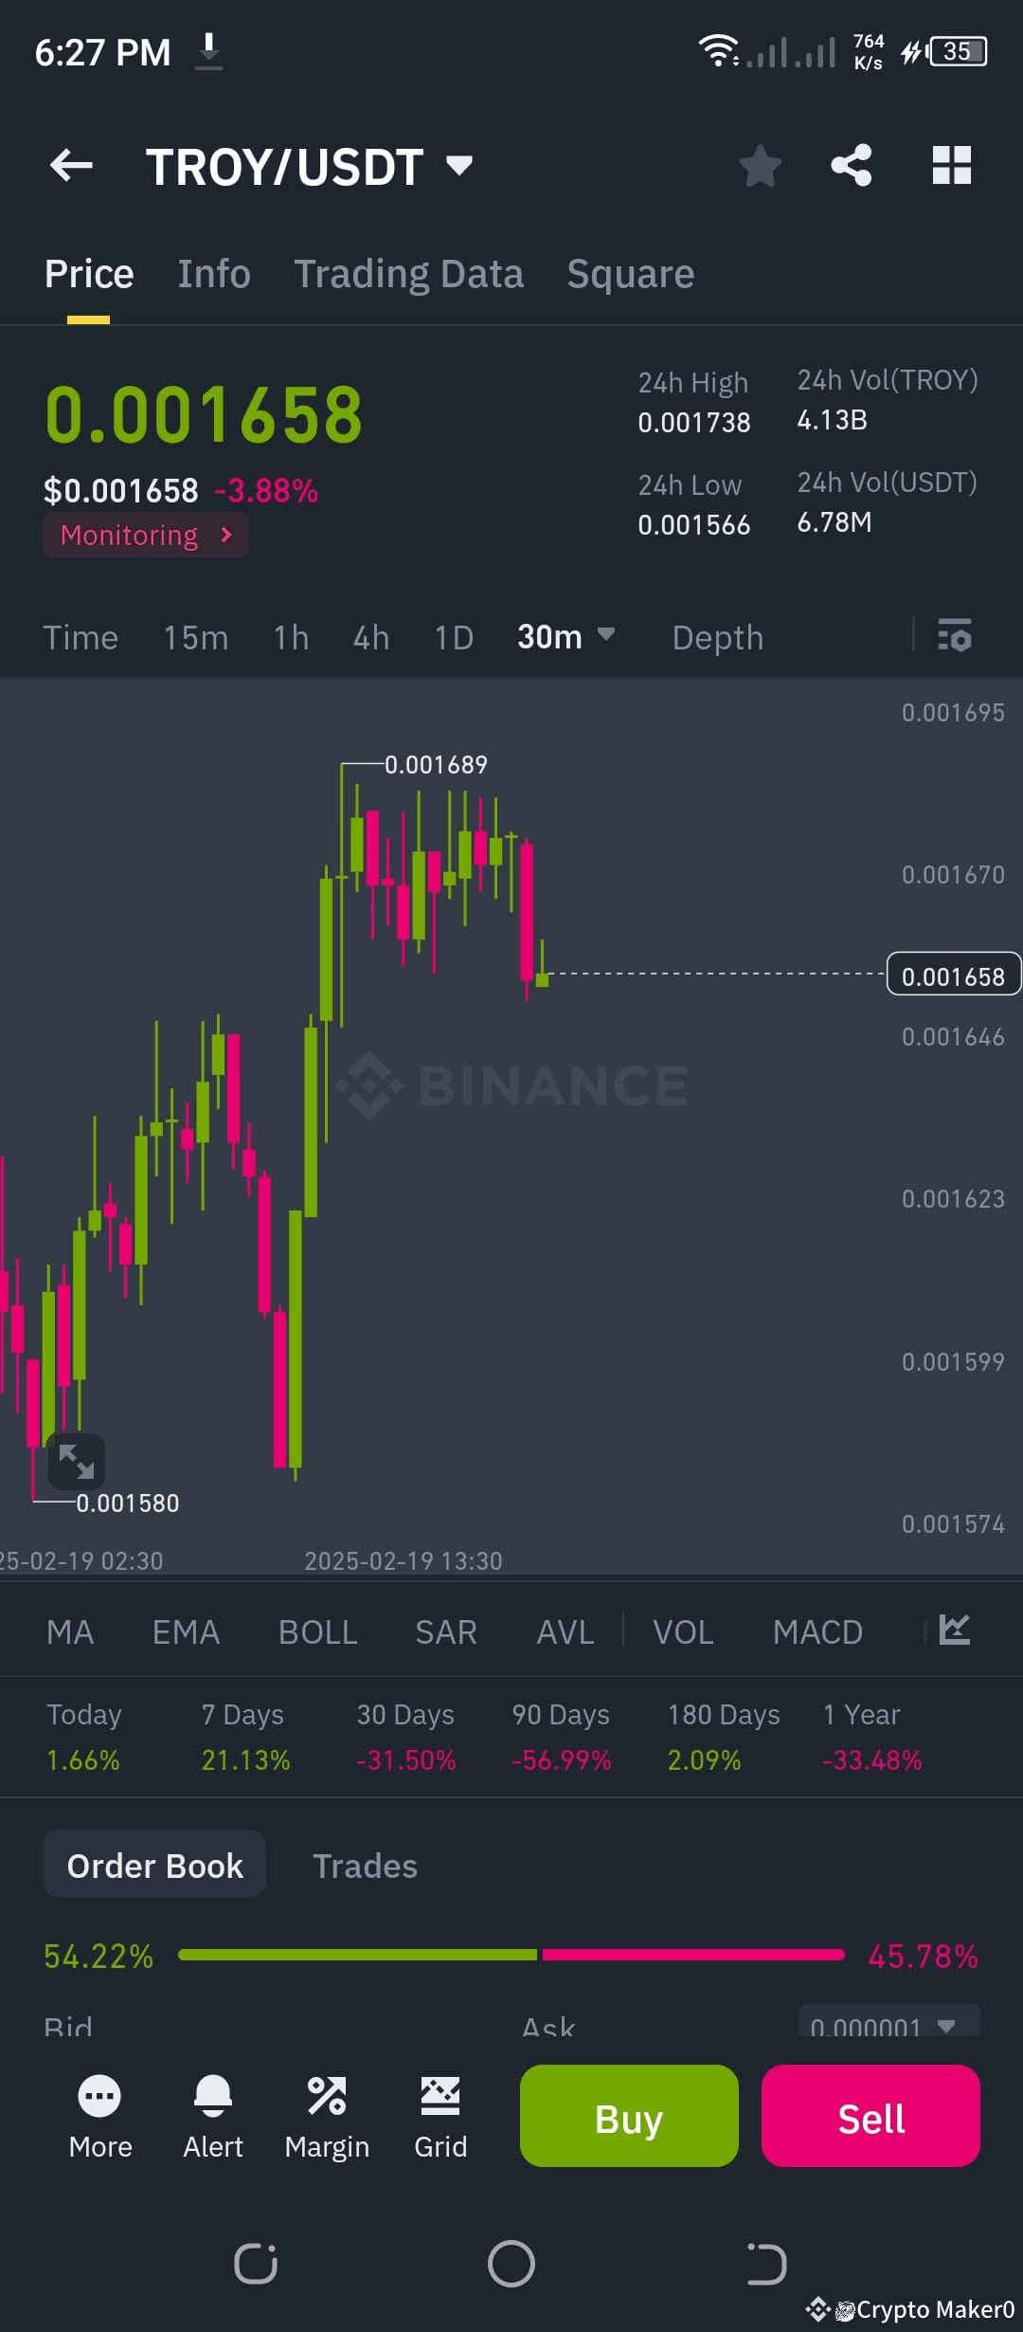Viewport: 1023px width, 2332px height.
Task: Expand chart to fullscreen with expand icon
Action: point(78,1461)
